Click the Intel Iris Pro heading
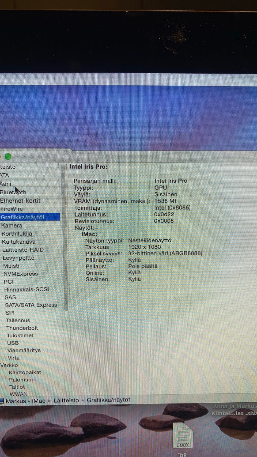The image size is (257, 457). [89, 167]
